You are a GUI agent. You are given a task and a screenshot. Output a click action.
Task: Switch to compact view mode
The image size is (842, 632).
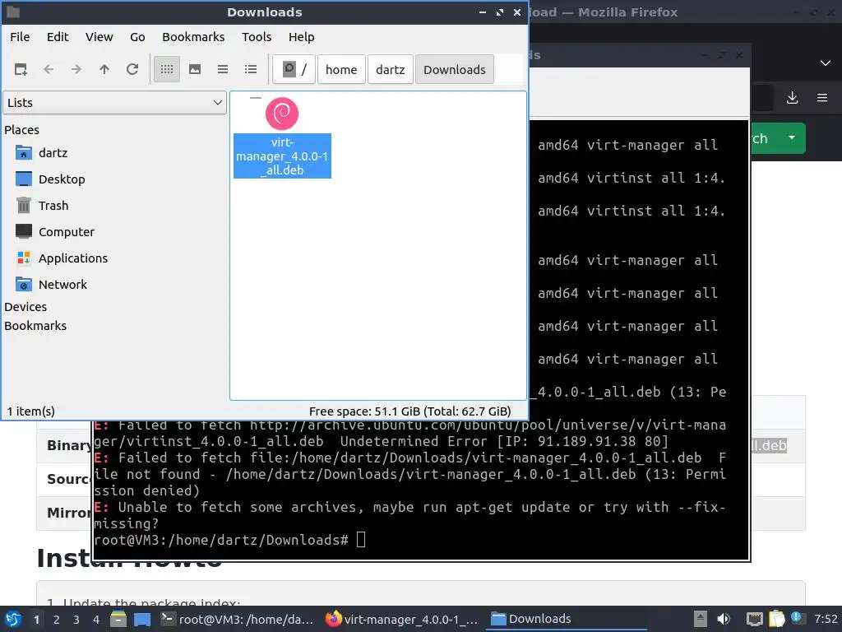(x=223, y=69)
